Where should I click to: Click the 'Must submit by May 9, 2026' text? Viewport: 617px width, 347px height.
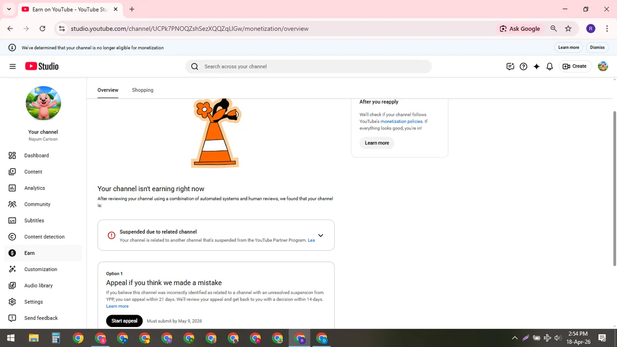click(x=174, y=321)
